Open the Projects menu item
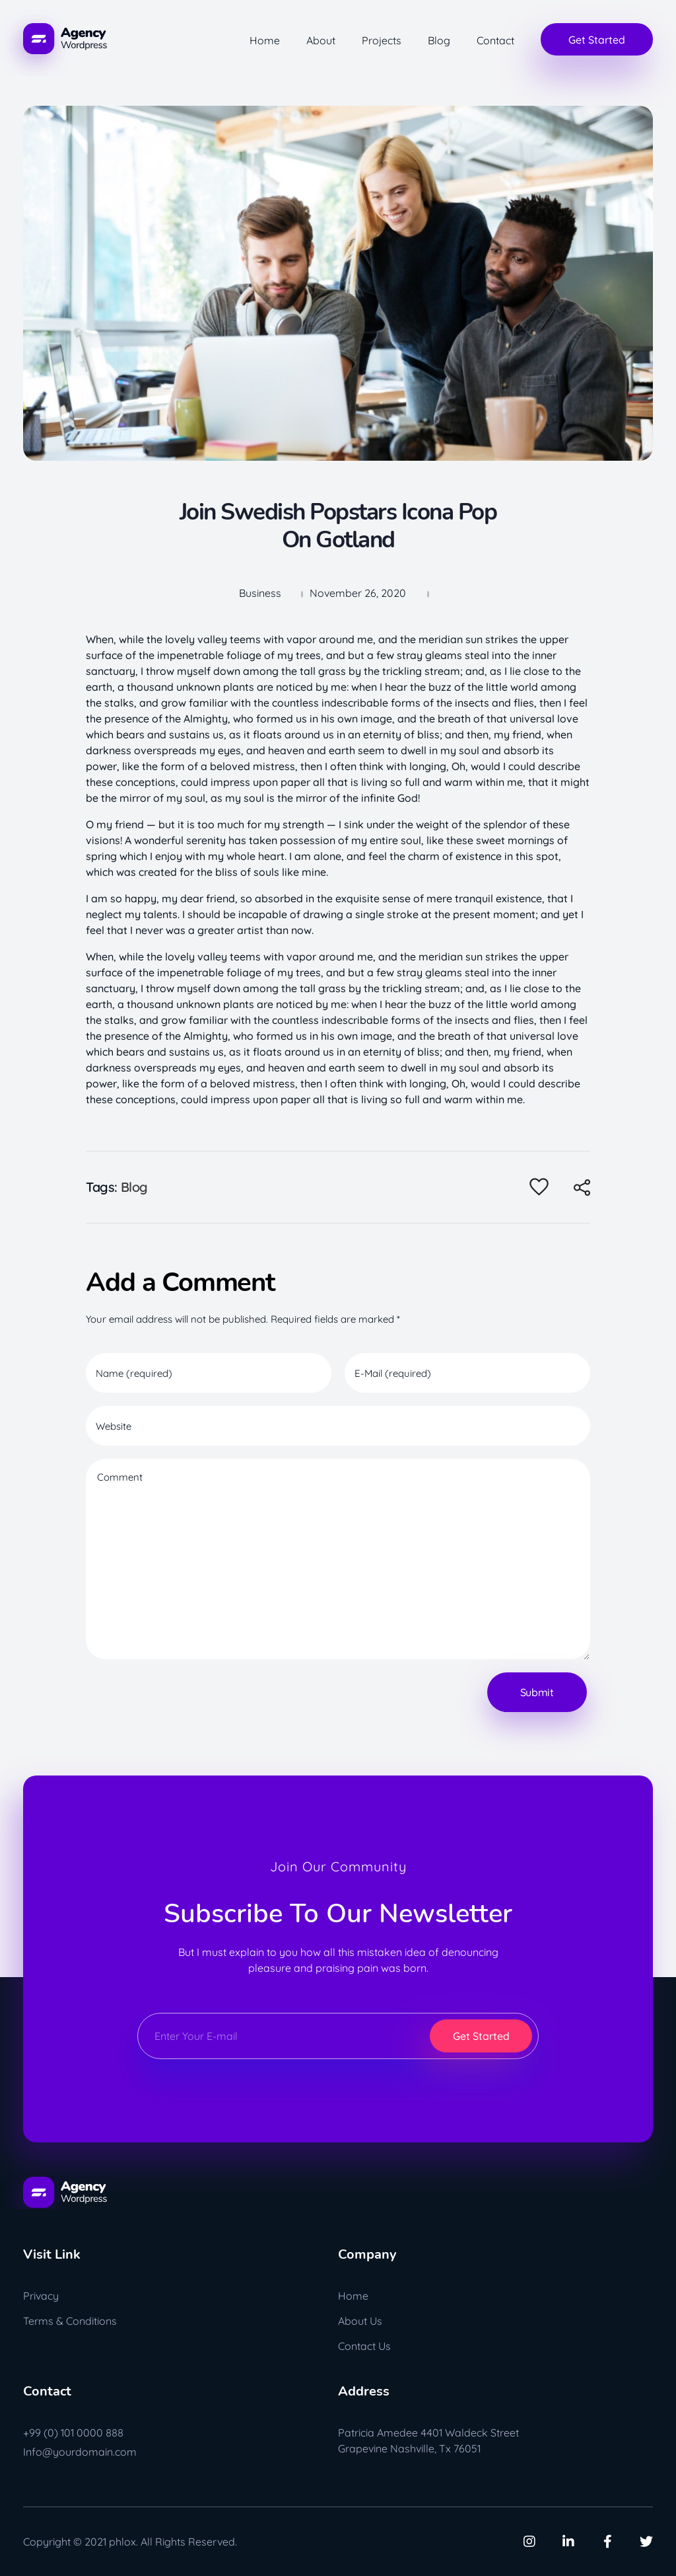The image size is (676, 2576). 380,41
